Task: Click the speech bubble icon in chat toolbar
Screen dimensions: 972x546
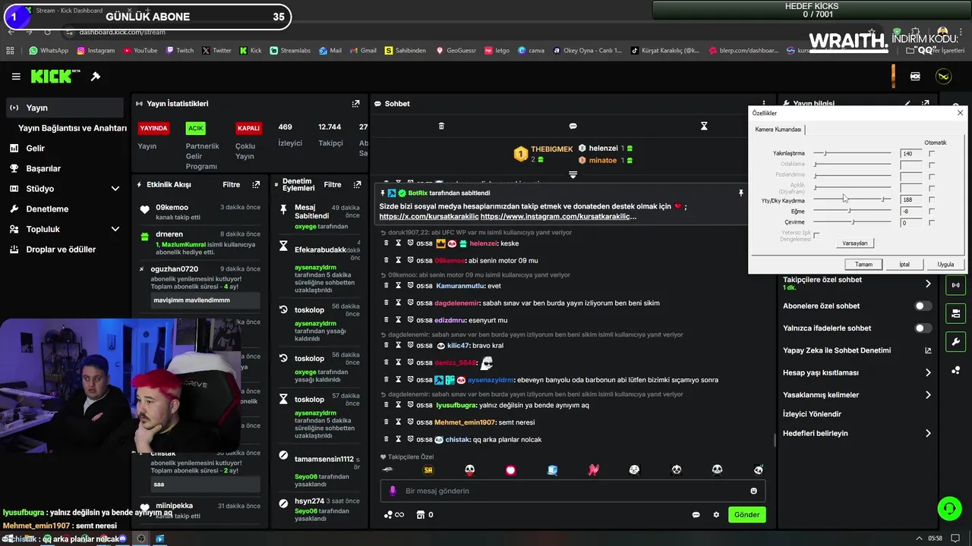Action: point(573,126)
